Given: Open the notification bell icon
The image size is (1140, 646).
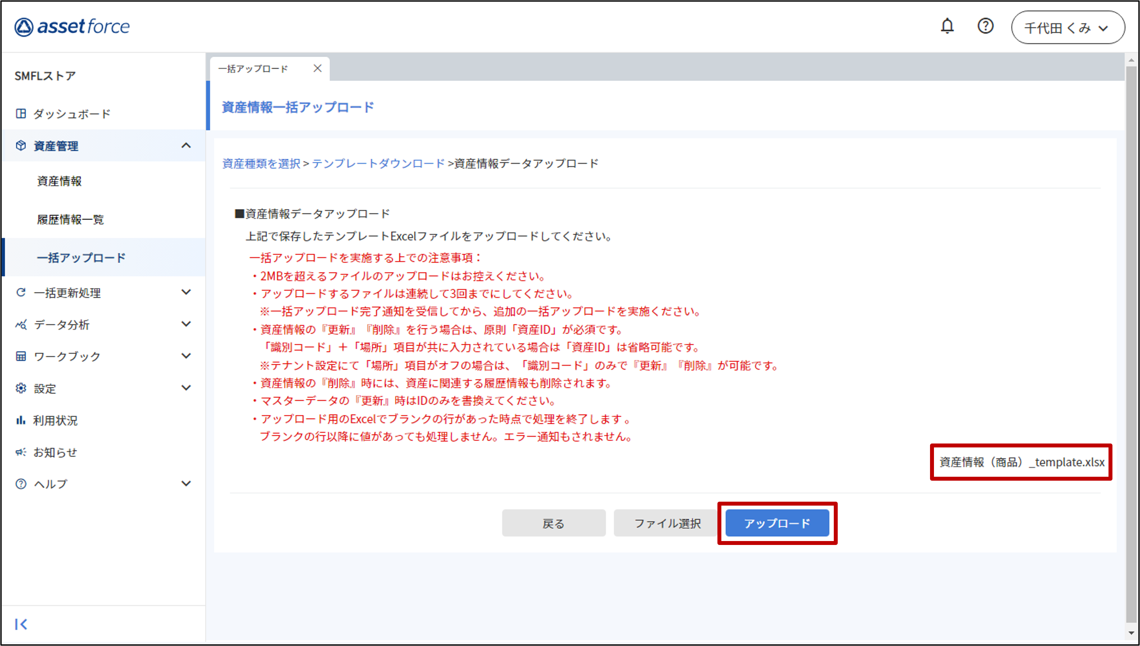Looking at the screenshot, I should (x=948, y=26).
